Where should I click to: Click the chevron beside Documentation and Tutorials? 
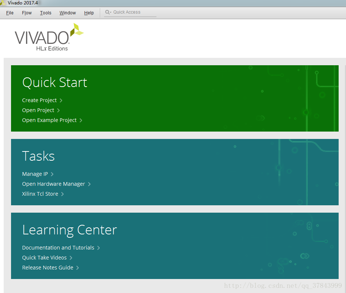point(98,248)
